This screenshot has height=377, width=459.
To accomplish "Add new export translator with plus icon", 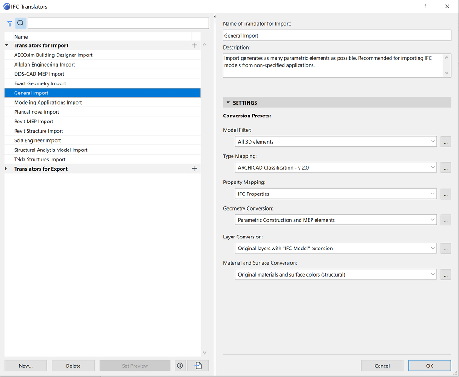I will tap(194, 169).
